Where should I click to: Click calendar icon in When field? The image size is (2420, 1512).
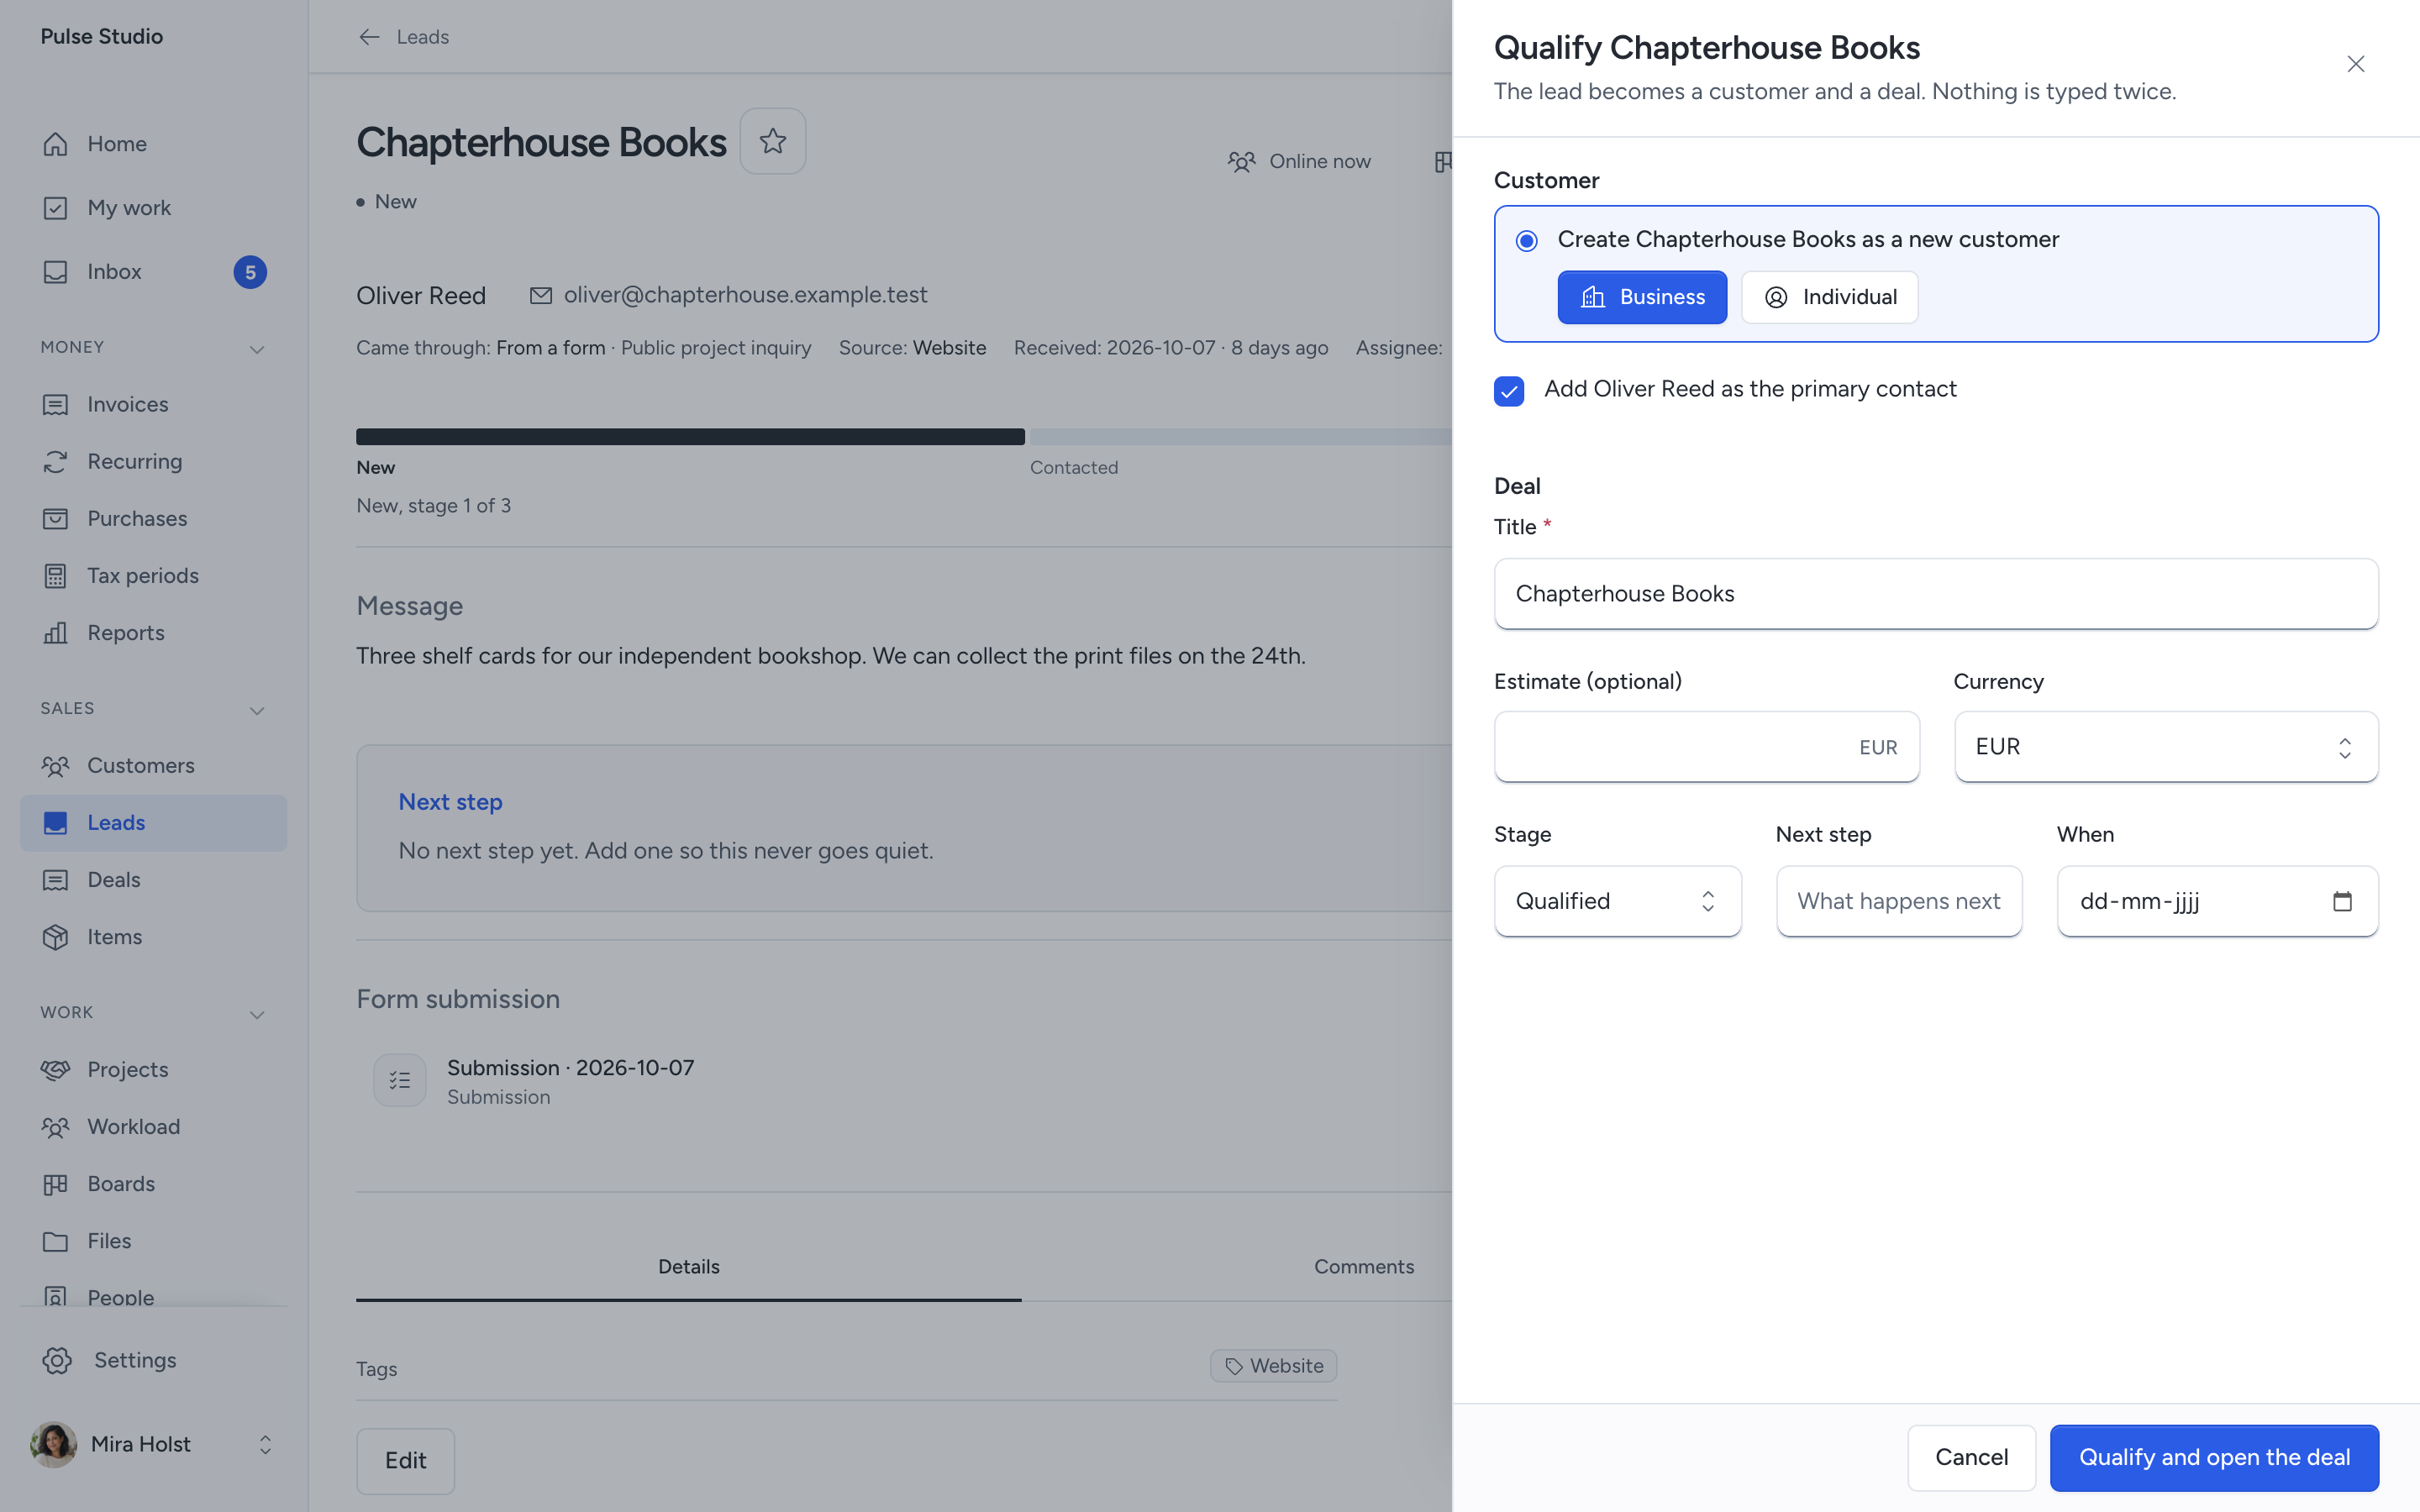(2342, 901)
